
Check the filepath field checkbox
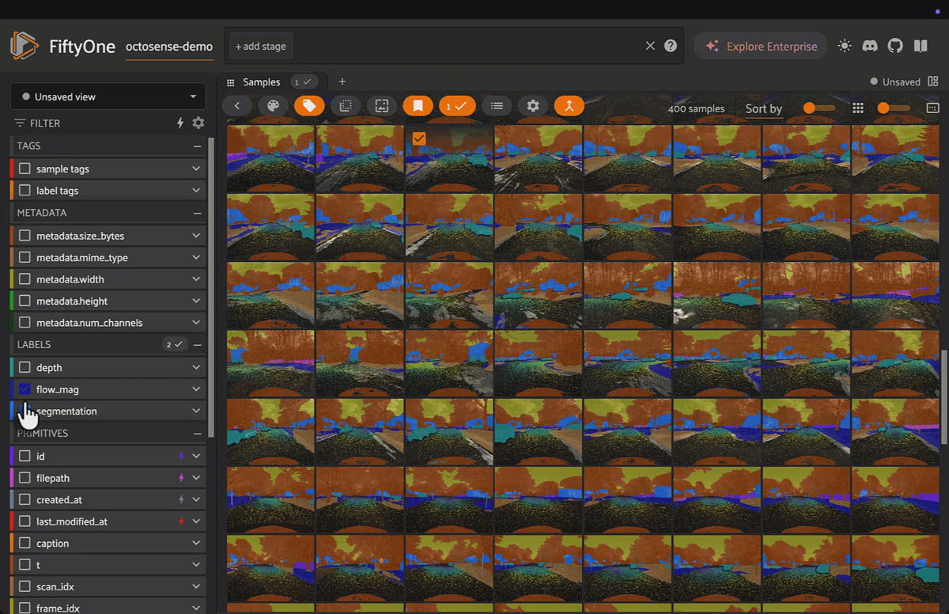click(25, 478)
